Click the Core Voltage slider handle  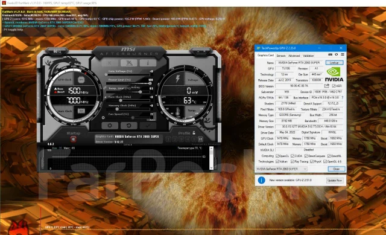(x=106, y=74)
